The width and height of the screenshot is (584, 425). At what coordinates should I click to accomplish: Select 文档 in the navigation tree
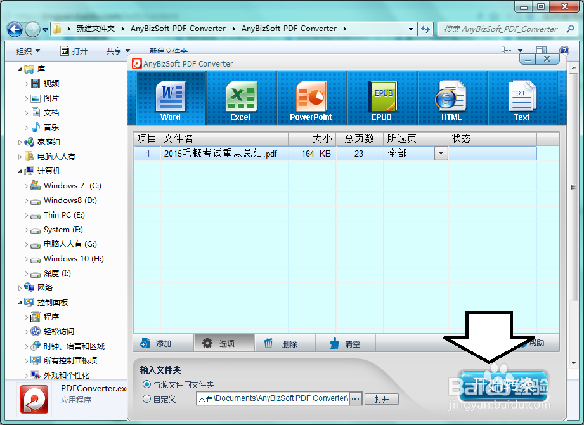(51, 113)
